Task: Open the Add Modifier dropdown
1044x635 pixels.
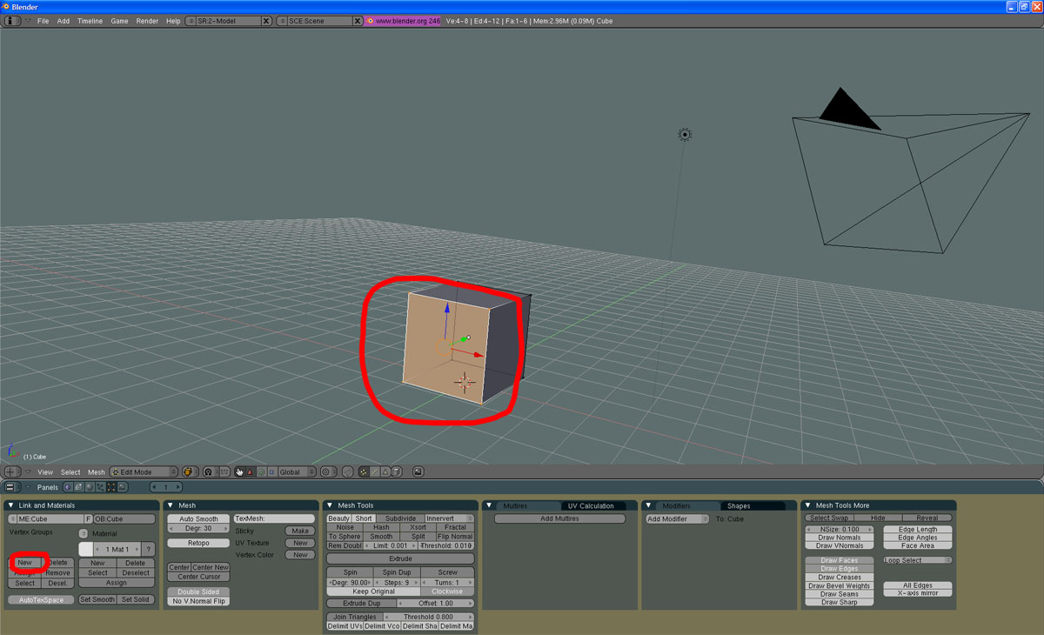Action: pyautogui.click(x=678, y=518)
